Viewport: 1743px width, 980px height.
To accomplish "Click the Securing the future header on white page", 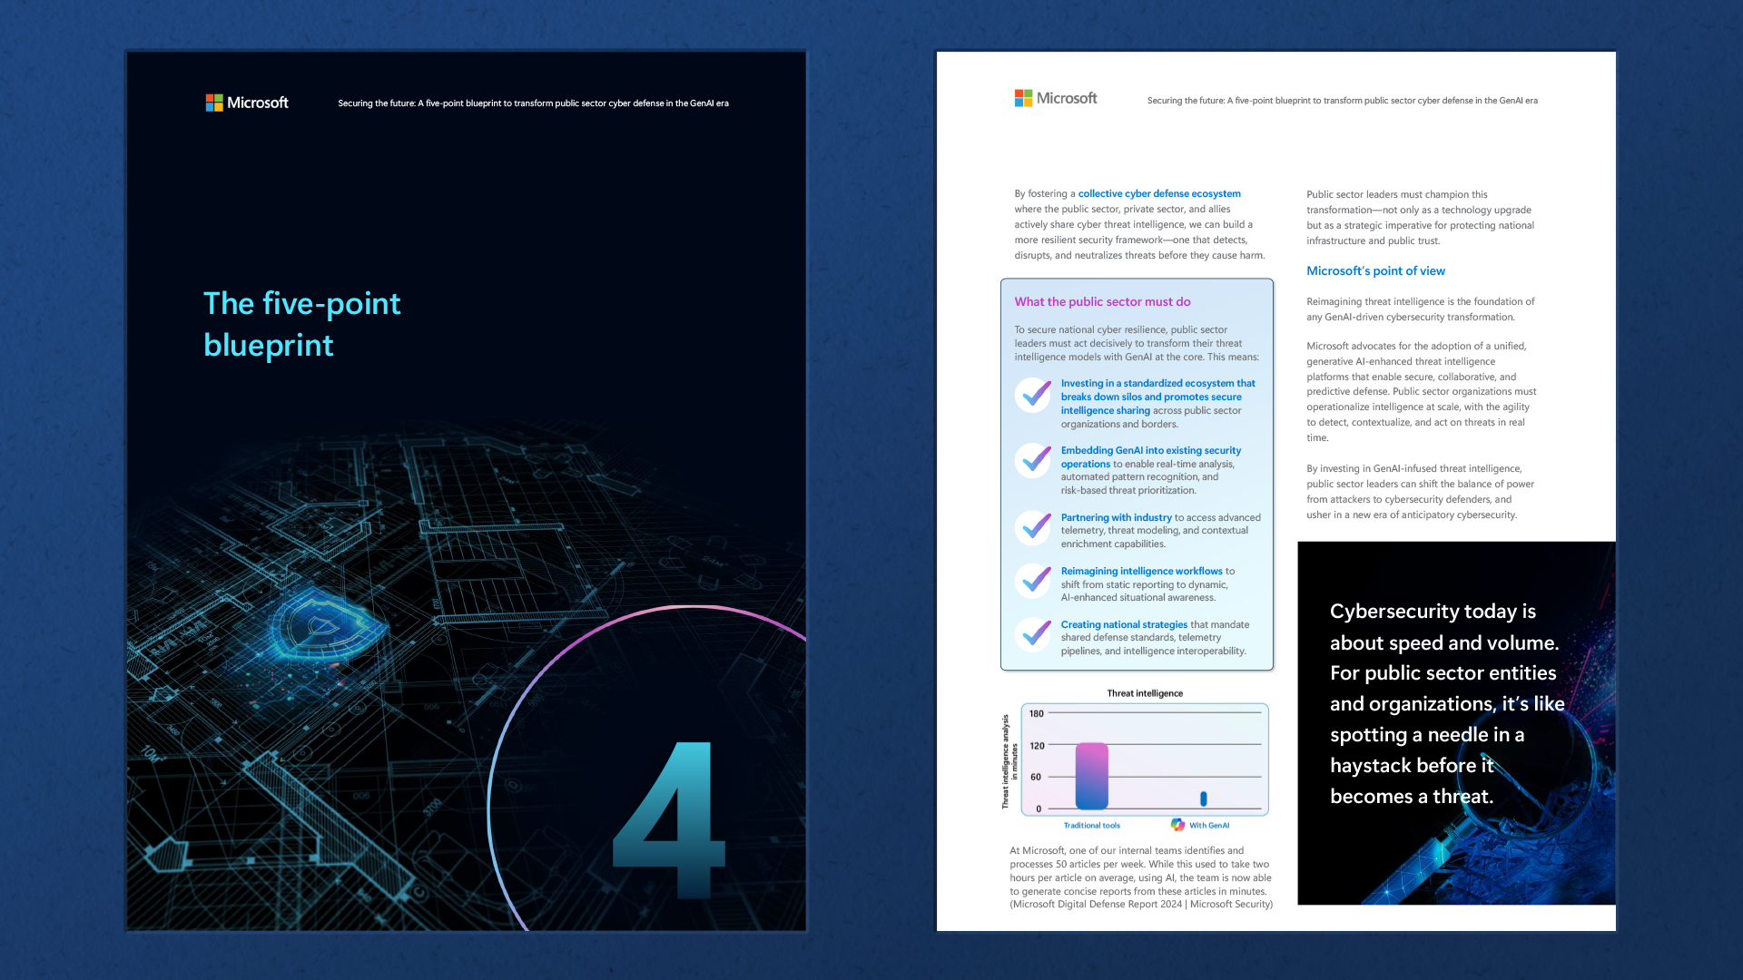I will 1342,101.
